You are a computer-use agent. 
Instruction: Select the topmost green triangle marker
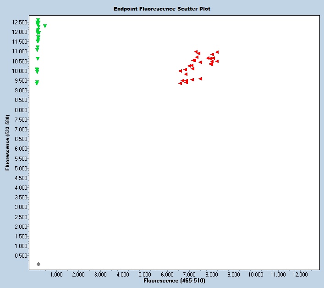tap(38, 20)
